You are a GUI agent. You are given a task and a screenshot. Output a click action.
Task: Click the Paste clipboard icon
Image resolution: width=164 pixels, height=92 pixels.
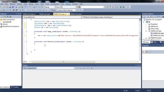click(x=22, y=7)
